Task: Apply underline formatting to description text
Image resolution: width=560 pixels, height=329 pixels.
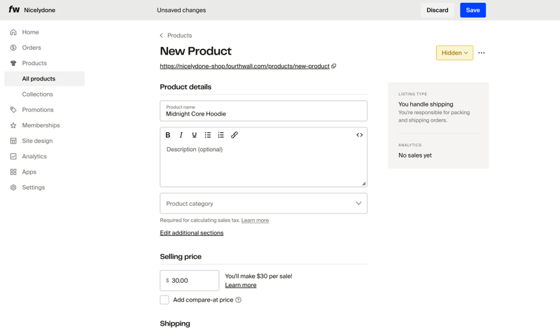Action: pos(195,135)
